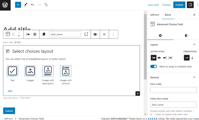Click the field_name input in block toolbar
This screenshot has width=199, height=120.
click(x=65, y=34)
